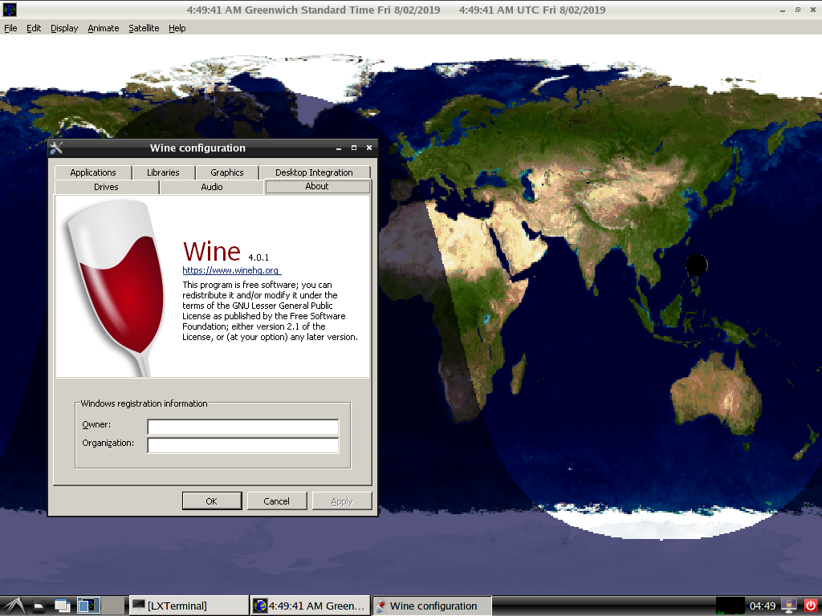Viewport: 822px width, 616px height.
Task: Open the File menu
Action: (10, 28)
